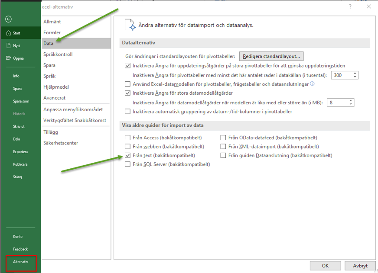Open the Avancerat options category
This screenshot has width=378, height=273.
coord(54,98)
